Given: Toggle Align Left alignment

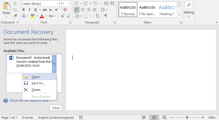Looking at the screenshot, I should pos(76,10).
